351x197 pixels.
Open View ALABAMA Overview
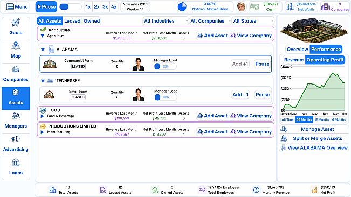(x=314, y=148)
